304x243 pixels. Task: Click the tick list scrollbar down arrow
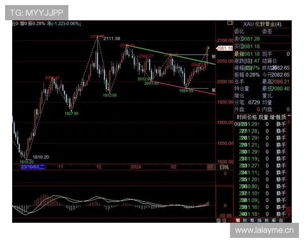pyautogui.click(x=289, y=213)
